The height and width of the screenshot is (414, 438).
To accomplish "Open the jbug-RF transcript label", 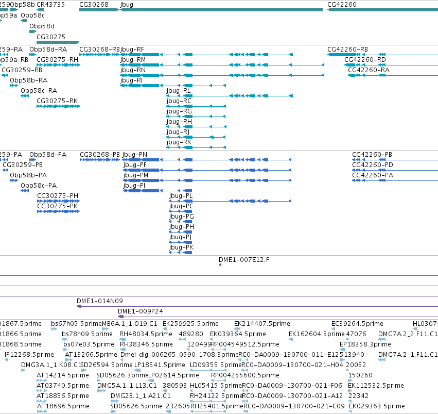I will (x=132, y=49).
